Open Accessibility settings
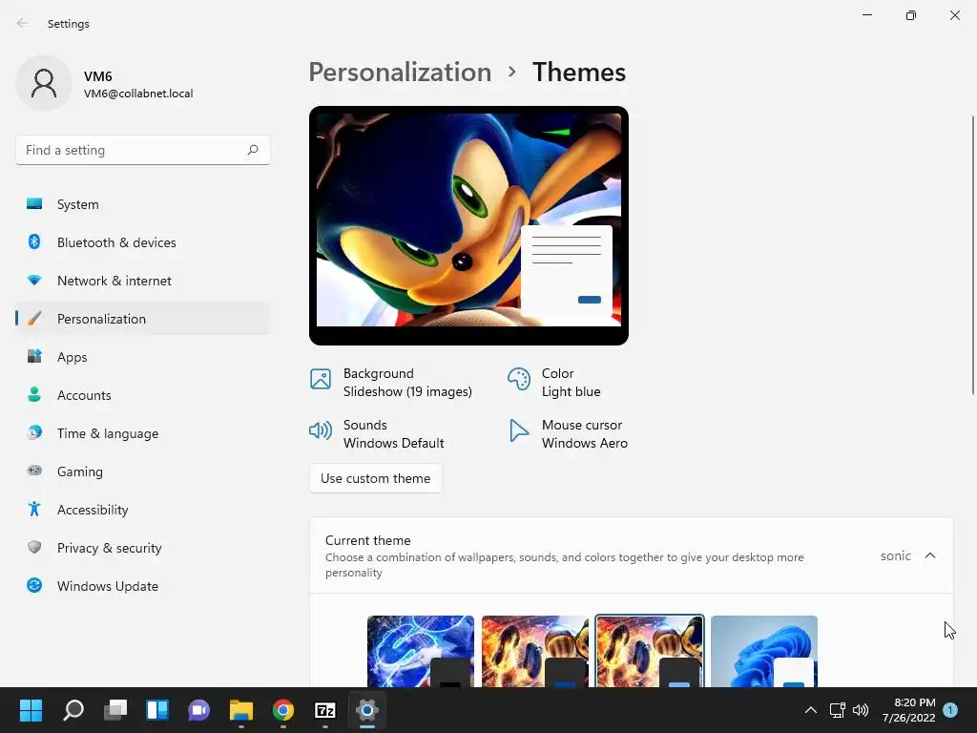 click(143, 510)
